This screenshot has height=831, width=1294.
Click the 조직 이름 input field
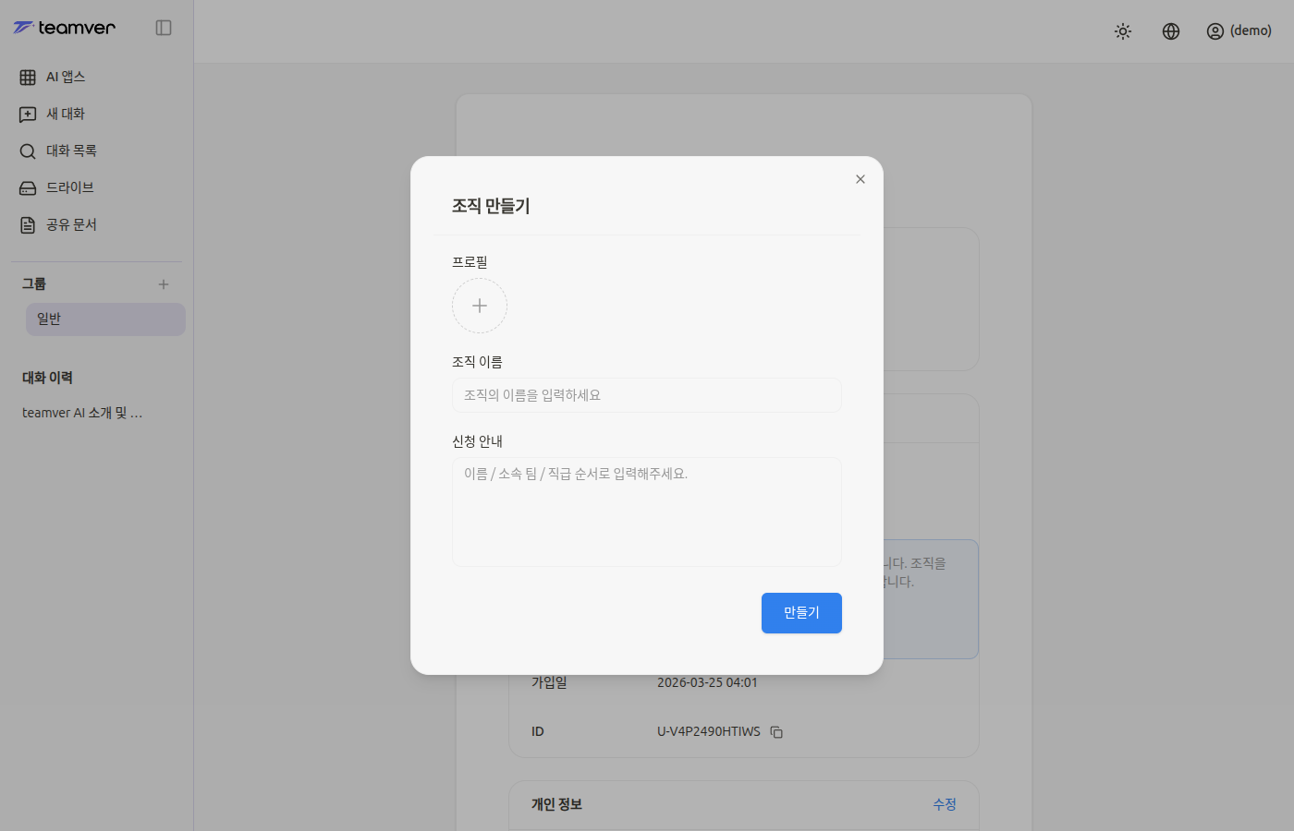pyautogui.click(x=646, y=395)
